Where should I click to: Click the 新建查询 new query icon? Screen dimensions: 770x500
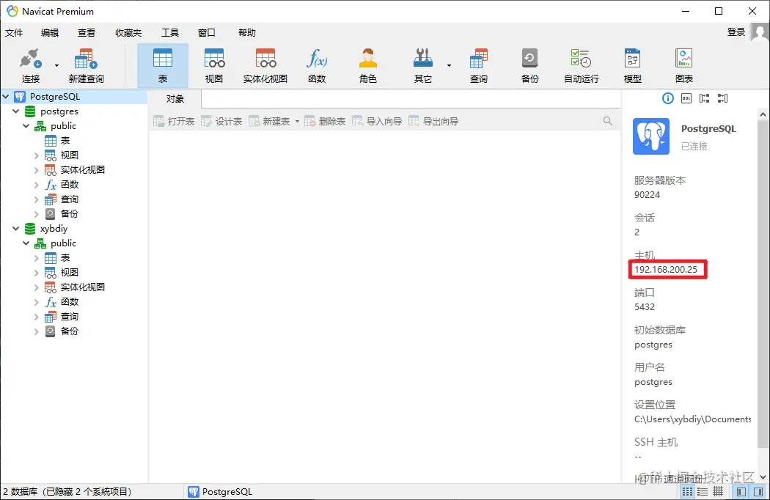click(x=86, y=65)
